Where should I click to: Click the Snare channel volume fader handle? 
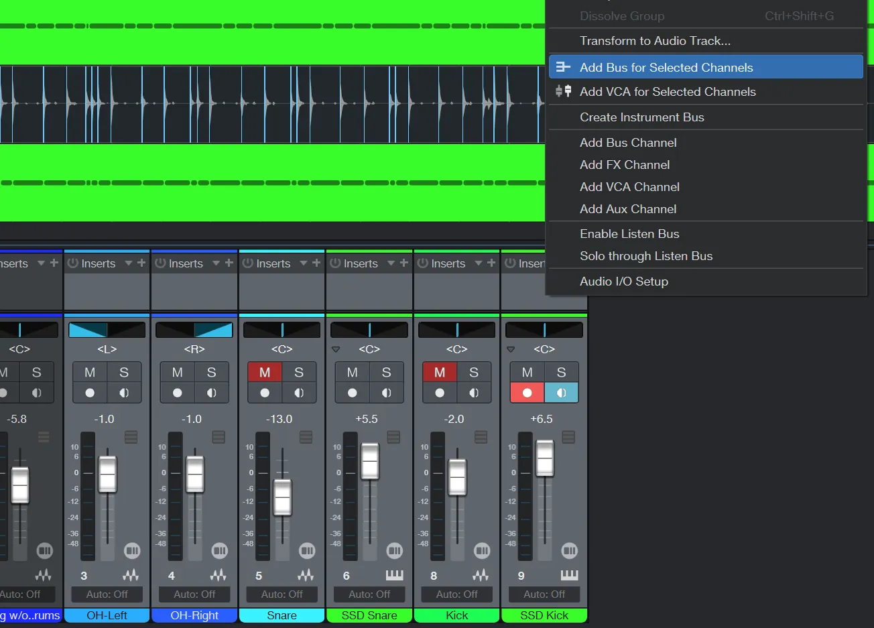(x=282, y=497)
